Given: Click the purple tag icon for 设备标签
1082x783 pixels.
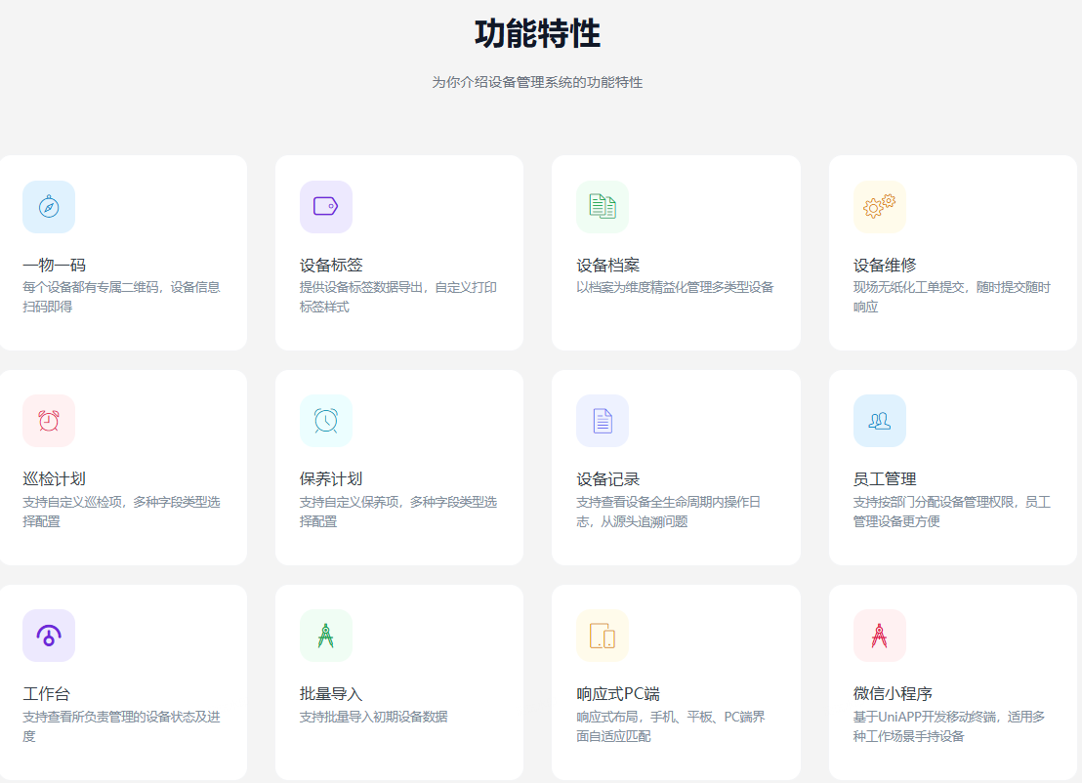Looking at the screenshot, I should [x=325, y=207].
